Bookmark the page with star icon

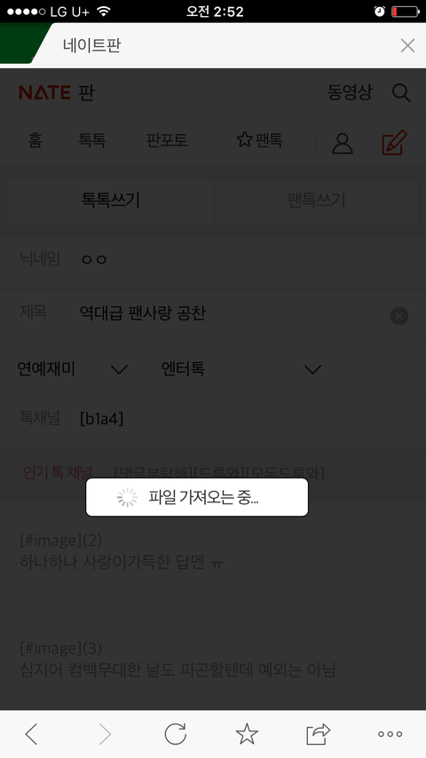coord(247,734)
